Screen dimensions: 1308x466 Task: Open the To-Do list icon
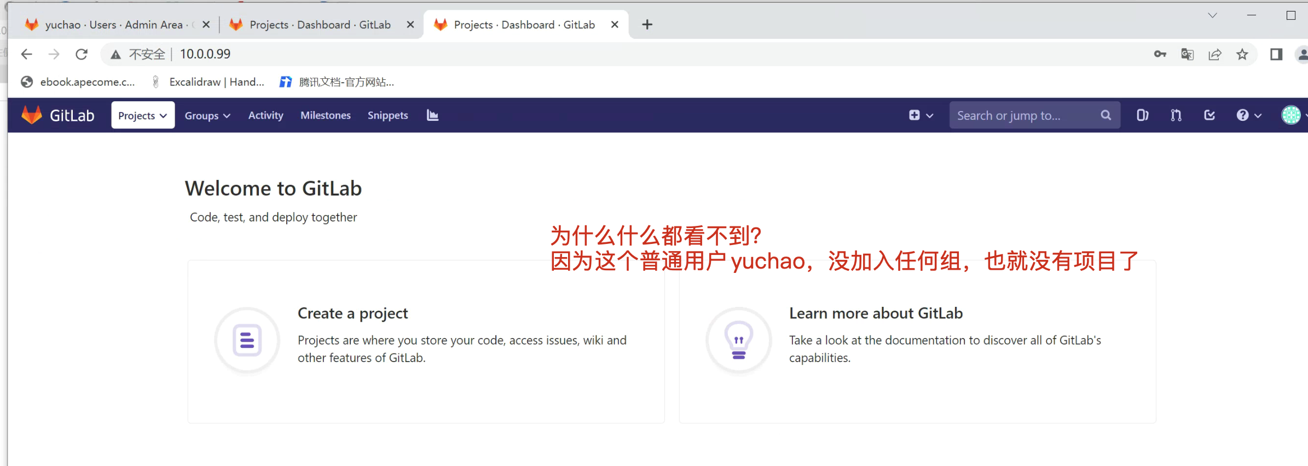click(1209, 115)
